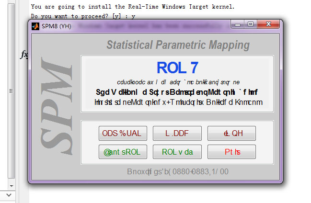This screenshot has width=311, height=203.
Task: Click the copyright line with 0880-0883
Action: [x=178, y=171]
